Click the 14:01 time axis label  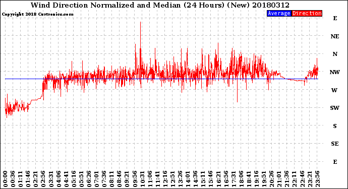click(x=188, y=179)
